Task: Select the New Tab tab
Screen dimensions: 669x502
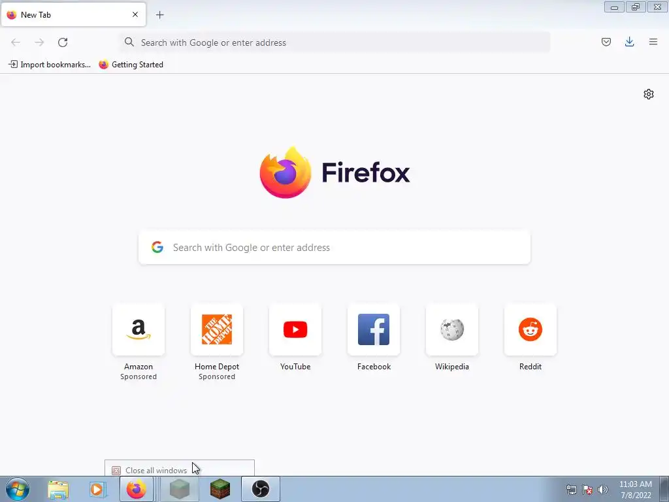Action: coord(73,14)
